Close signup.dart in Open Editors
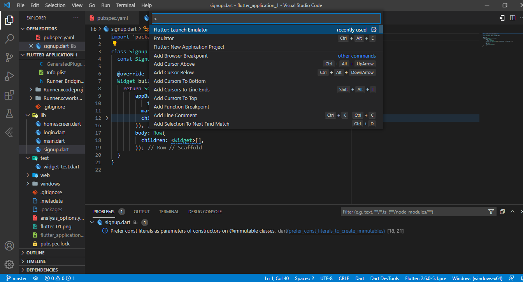Screen dimensions: 523x282 pos(31,46)
